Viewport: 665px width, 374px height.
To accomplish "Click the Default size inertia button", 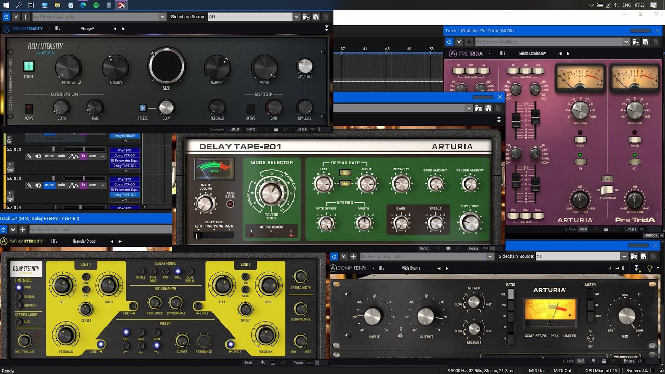I will click(x=234, y=129).
